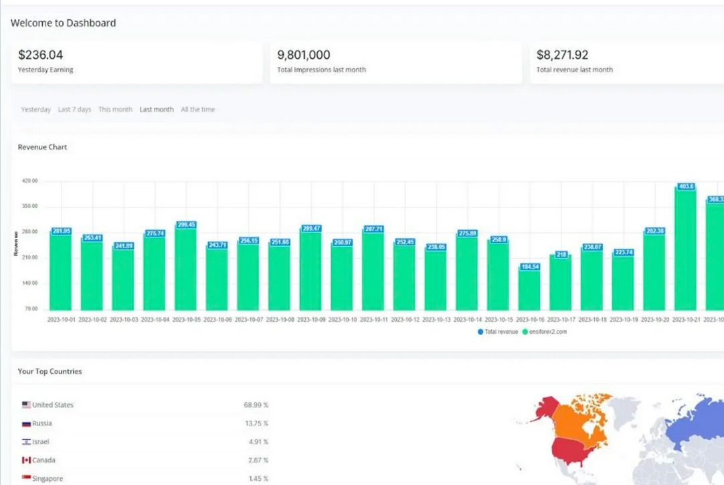Choose the All the time range
Screen dimensions: 724x485
coord(197,109)
